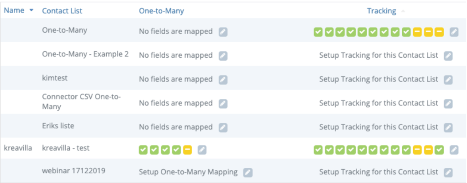Edit One-to-Many mapping for Example 2 row
The image size is (467, 183).
click(x=223, y=56)
